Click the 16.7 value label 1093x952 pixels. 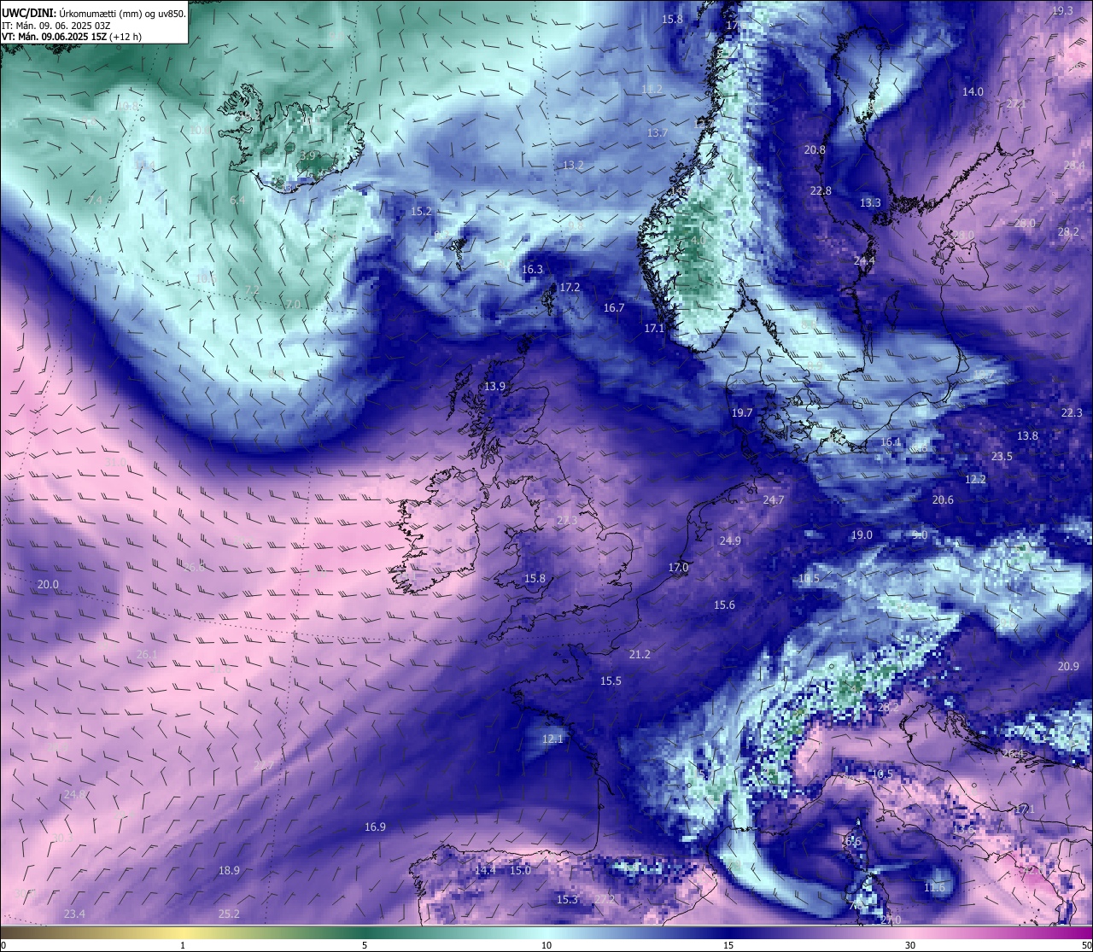(x=614, y=308)
